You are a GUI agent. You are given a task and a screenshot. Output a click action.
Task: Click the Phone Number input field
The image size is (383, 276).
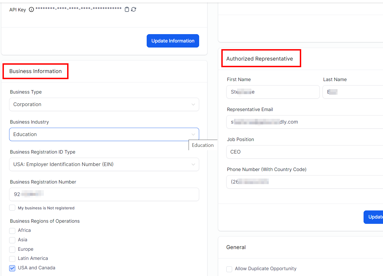point(305,182)
